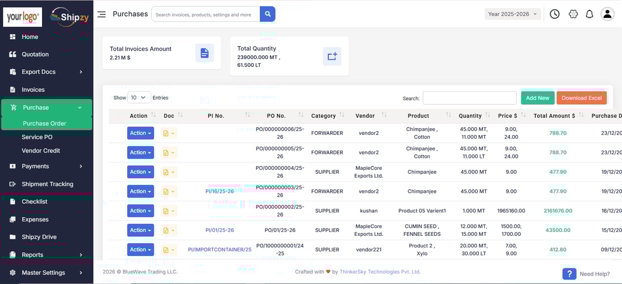Click the Shipzy Drive folder icon
Viewport: 622px width, 284px height.
click(13, 237)
